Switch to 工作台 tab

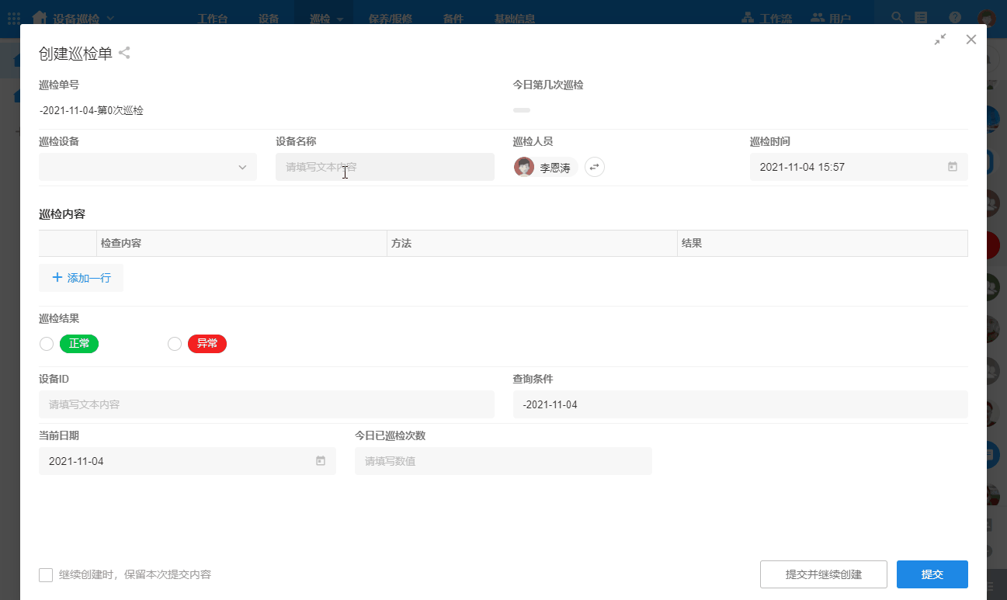[x=213, y=19]
